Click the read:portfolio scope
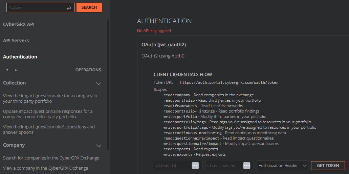This screenshot has height=174, width=349. tap(179, 100)
